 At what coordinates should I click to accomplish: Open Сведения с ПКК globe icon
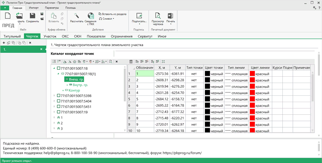[x=91, y=15]
